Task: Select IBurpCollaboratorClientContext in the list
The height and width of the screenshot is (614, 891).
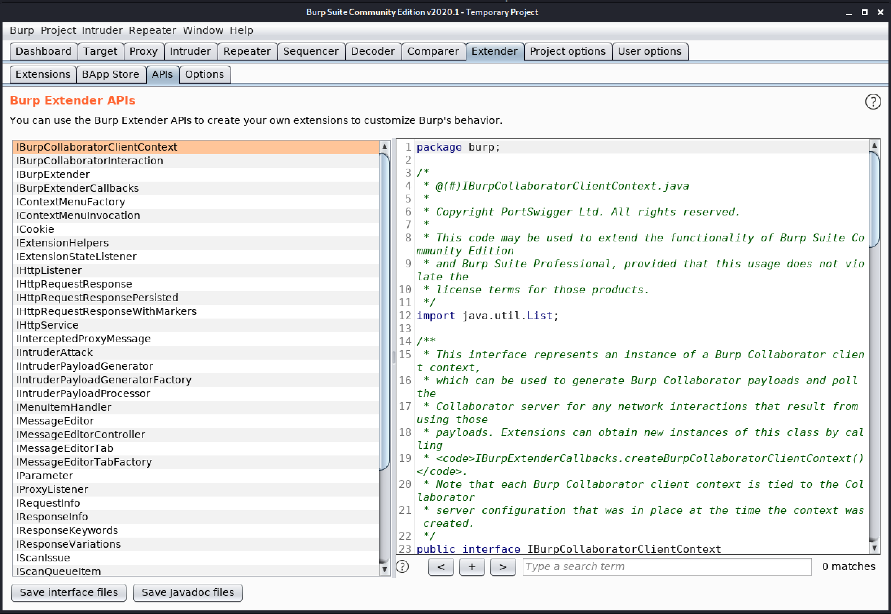Action: coord(196,147)
